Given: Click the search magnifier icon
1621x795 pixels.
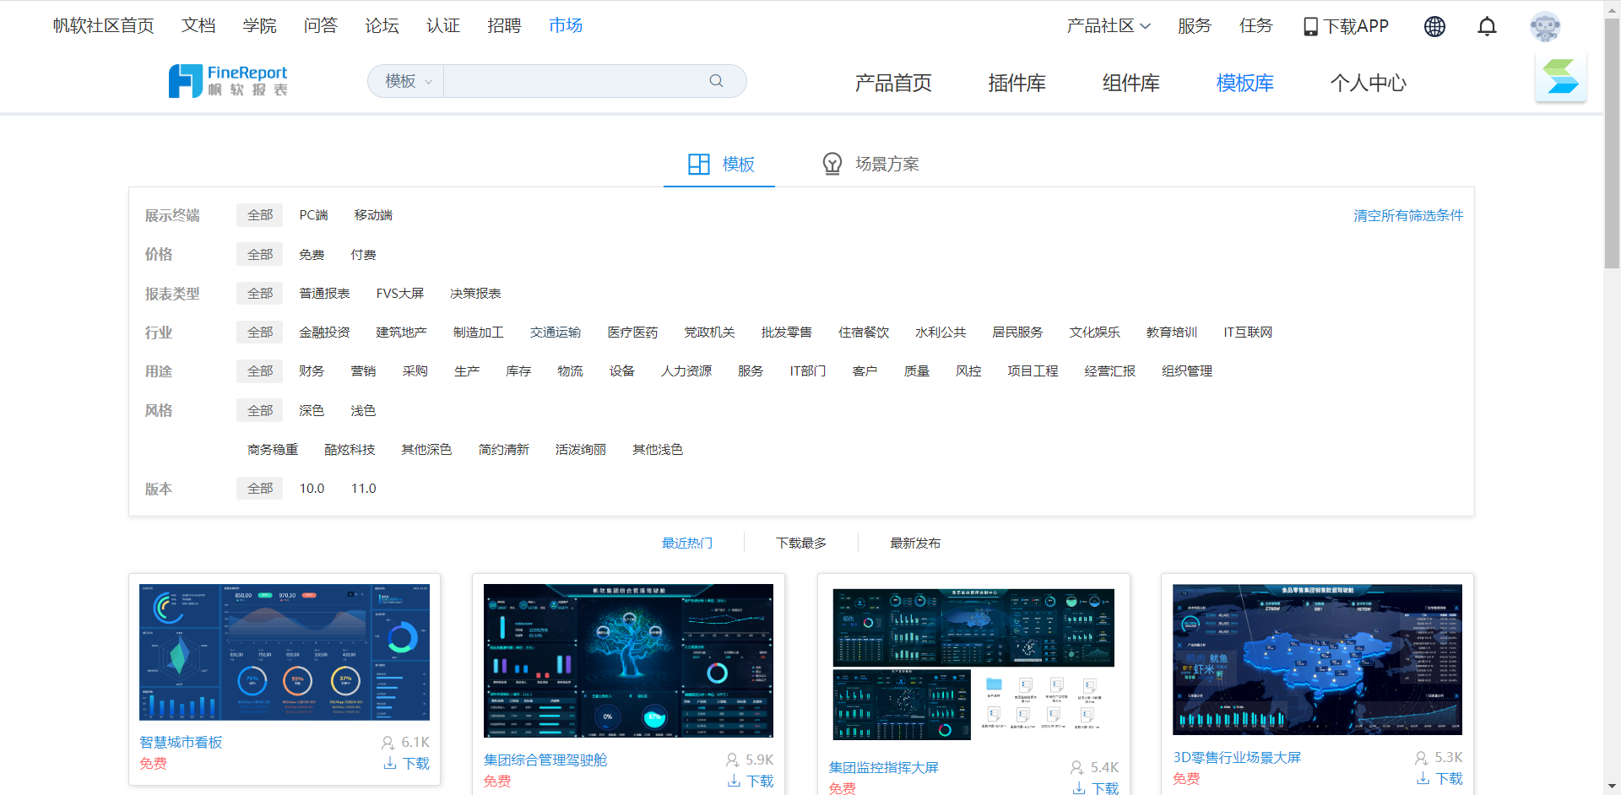Looking at the screenshot, I should (x=716, y=81).
